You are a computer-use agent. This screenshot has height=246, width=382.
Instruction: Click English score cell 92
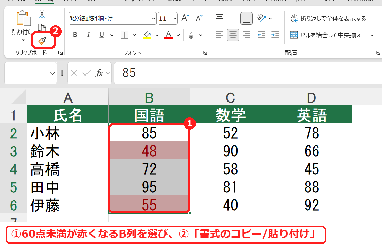coord(312,204)
